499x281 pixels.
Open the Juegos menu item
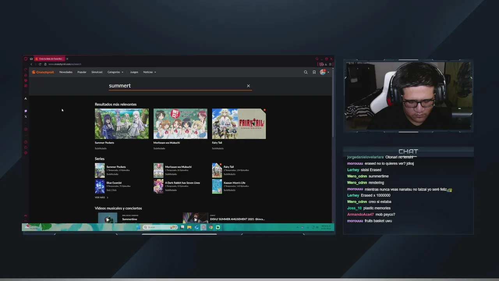(134, 72)
